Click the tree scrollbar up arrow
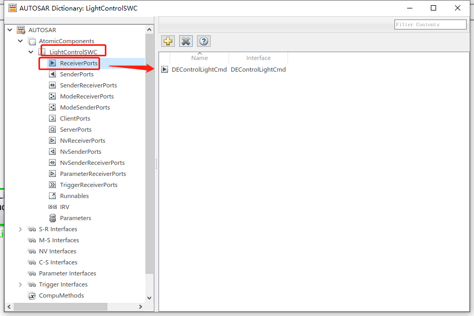Screen dimensions: 474x316 (x=150, y=29)
